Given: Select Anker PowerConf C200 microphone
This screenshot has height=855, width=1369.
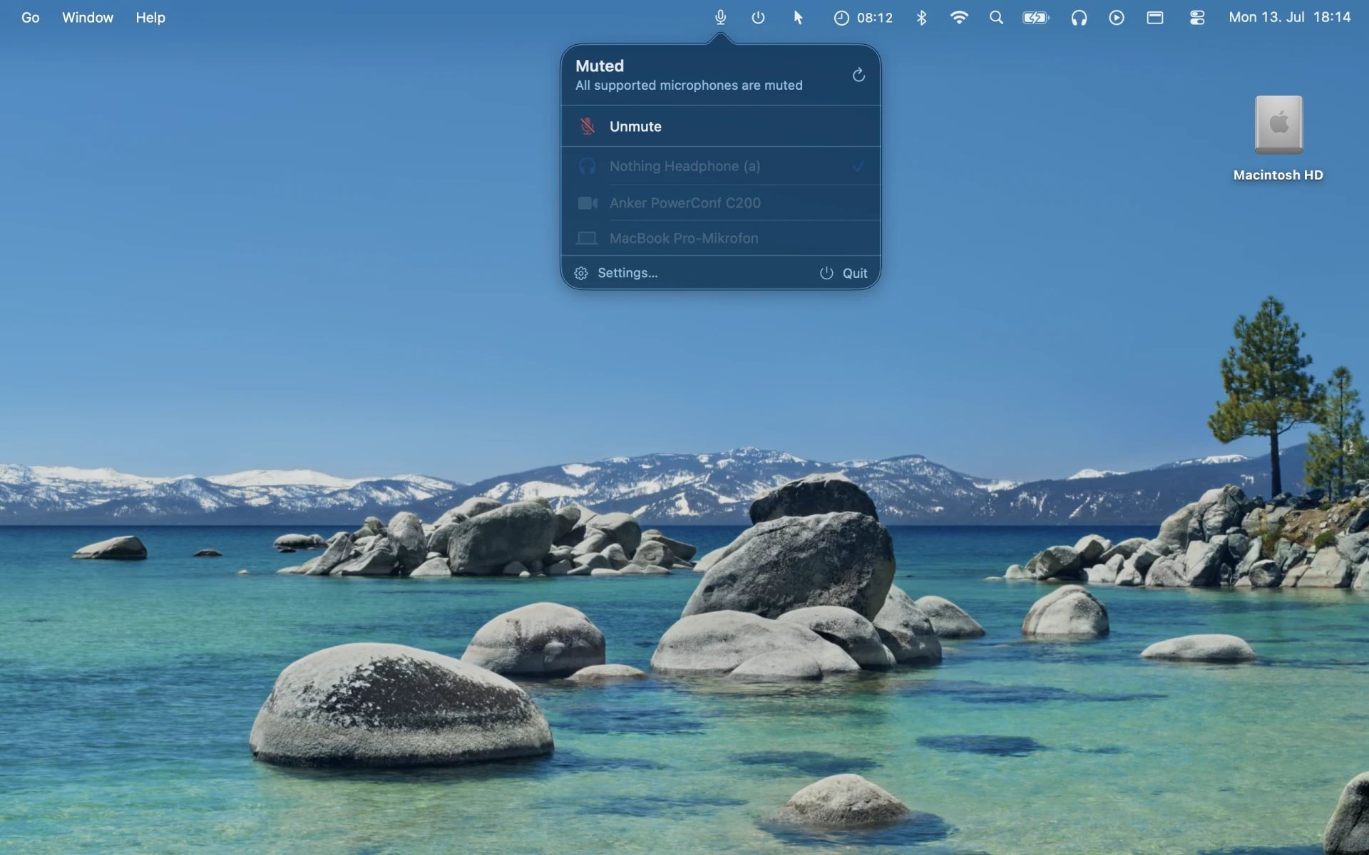Looking at the screenshot, I should point(720,203).
